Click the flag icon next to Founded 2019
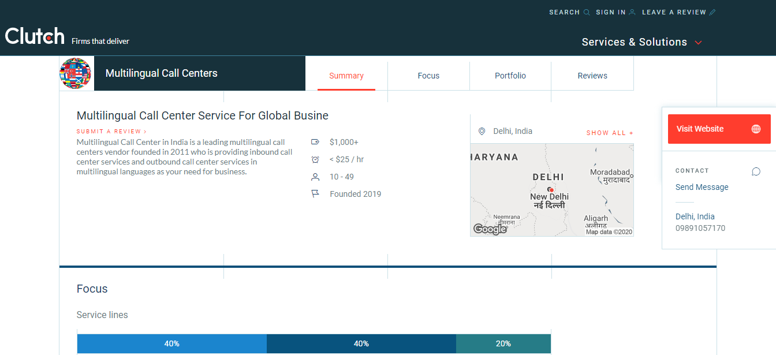The image size is (776, 355). pyautogui.click(x=315, y=194)
